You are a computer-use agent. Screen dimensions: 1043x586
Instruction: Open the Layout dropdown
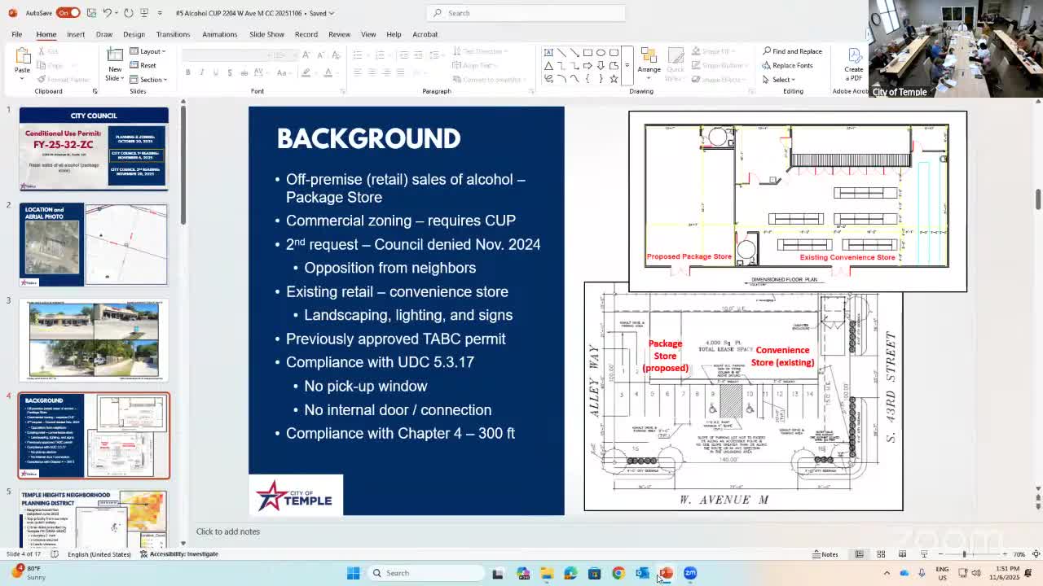tap(151, 51)
